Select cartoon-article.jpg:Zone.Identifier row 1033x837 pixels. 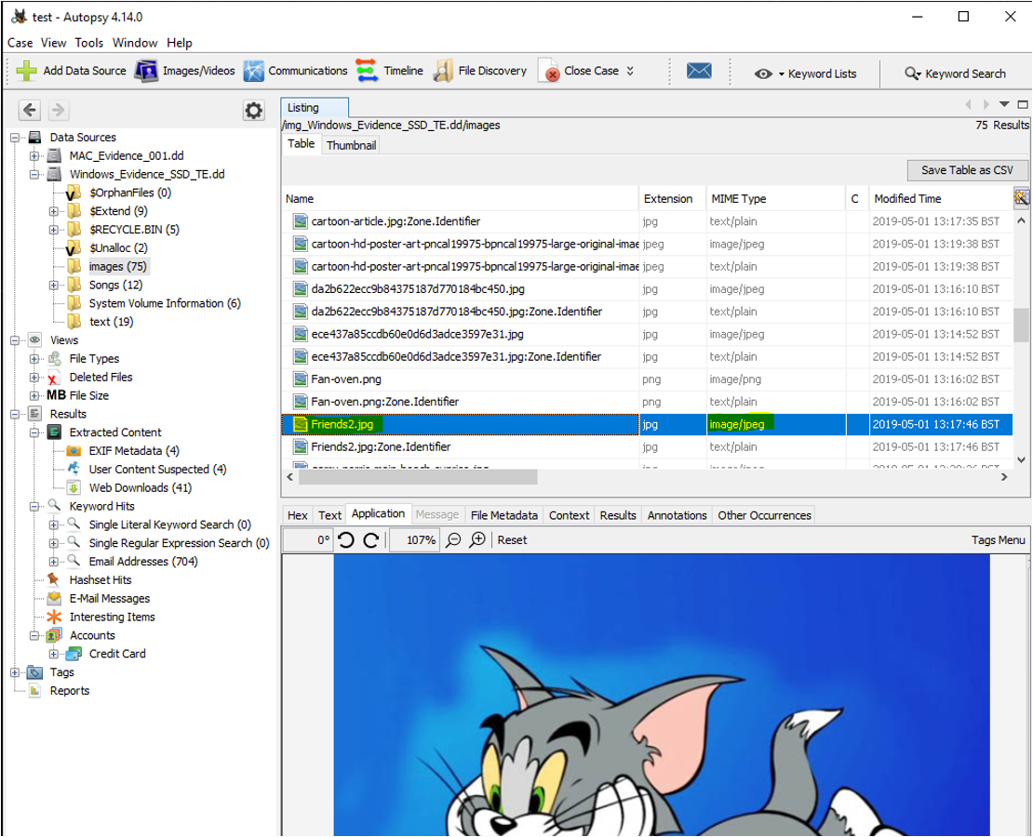pyautogui.click(x=647, y=221)
